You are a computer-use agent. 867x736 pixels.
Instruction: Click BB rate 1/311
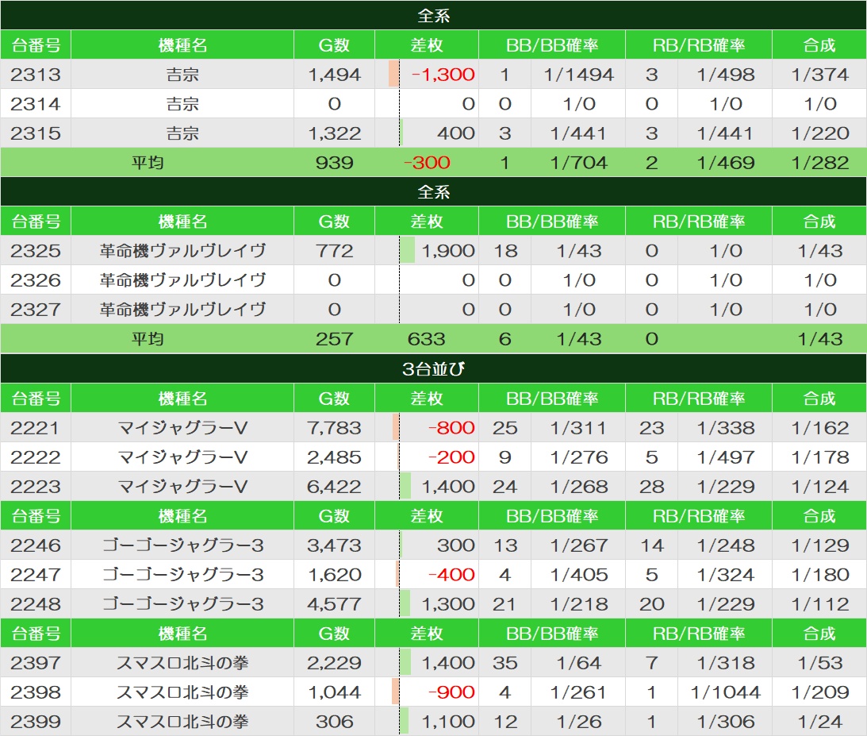(578, 427)
